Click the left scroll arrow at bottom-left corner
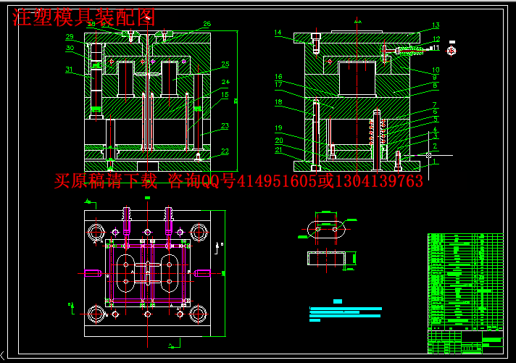 [2, 356]
